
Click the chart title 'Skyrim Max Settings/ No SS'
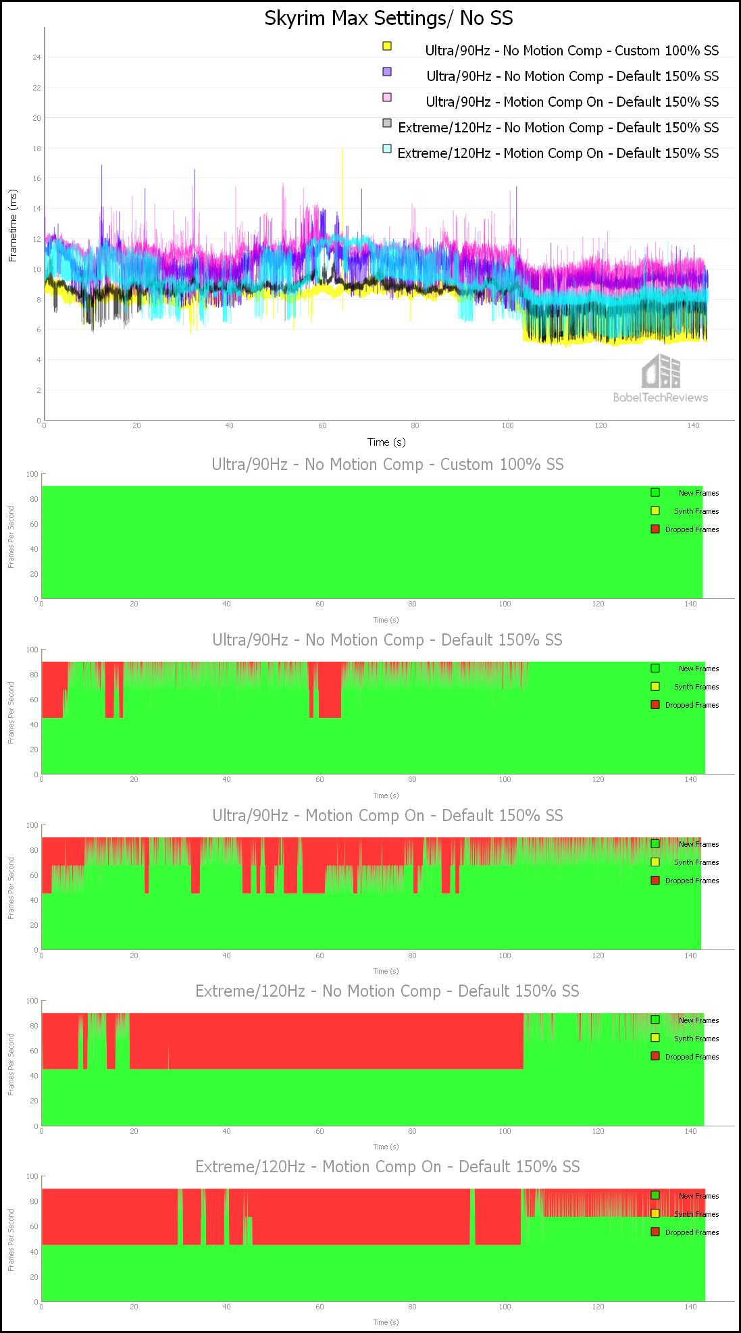coord(388,18)
